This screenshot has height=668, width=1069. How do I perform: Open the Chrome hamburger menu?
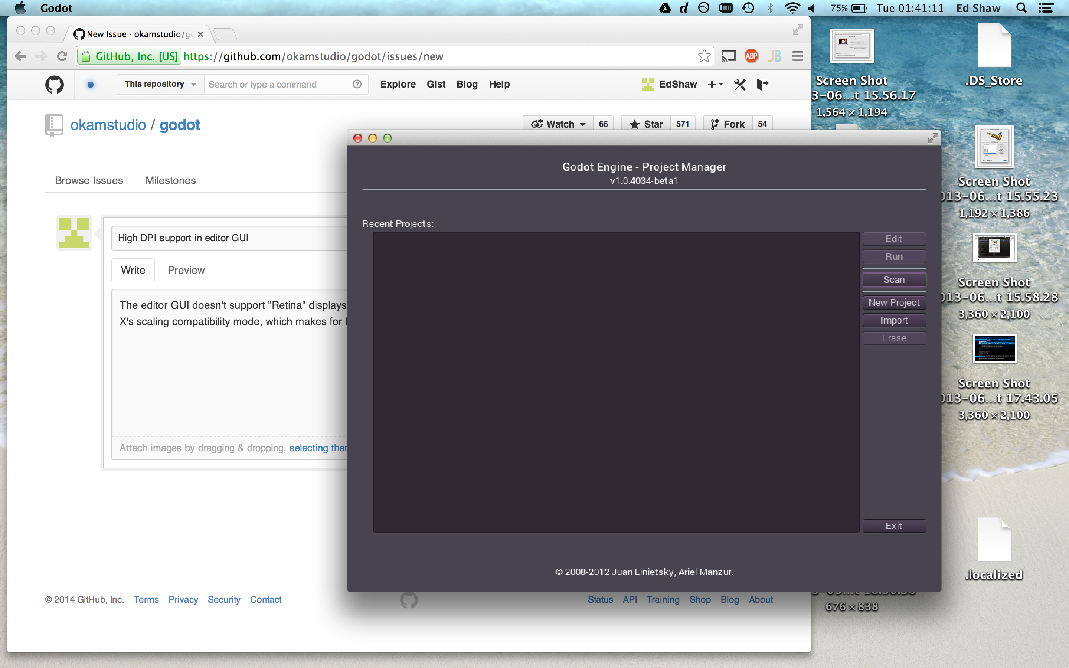797,56
